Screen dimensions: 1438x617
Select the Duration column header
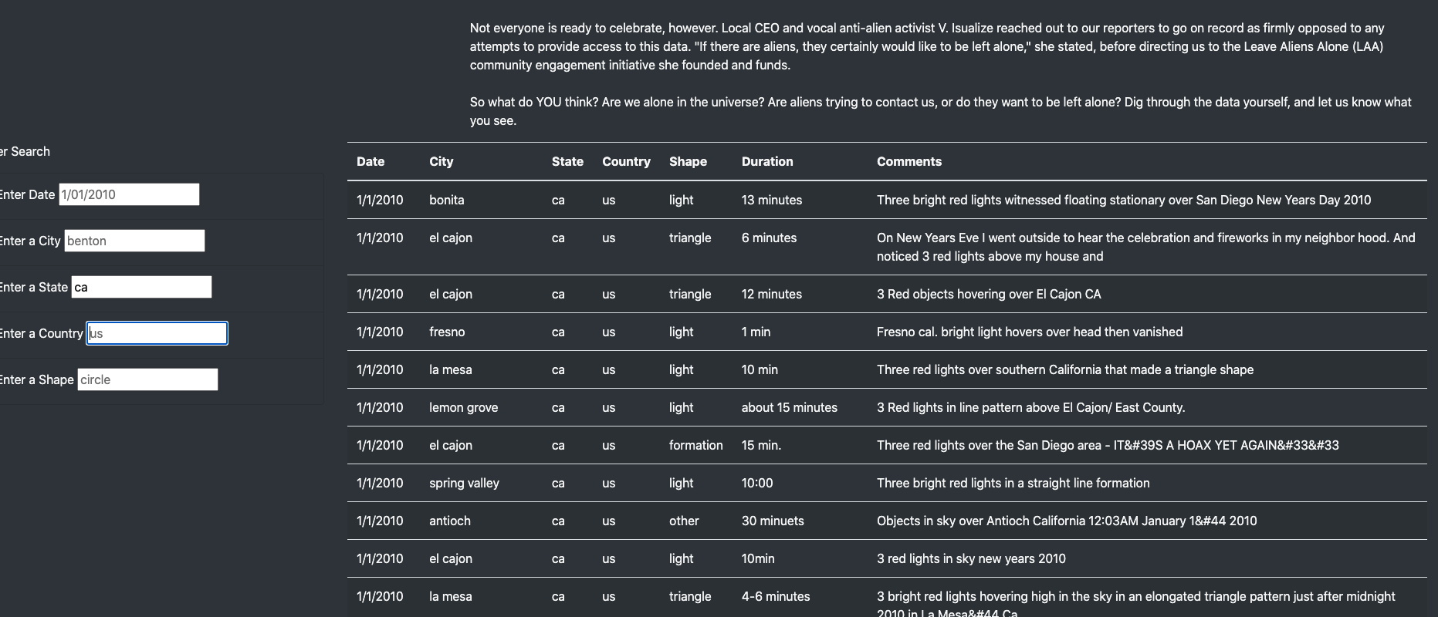(767, 161)
